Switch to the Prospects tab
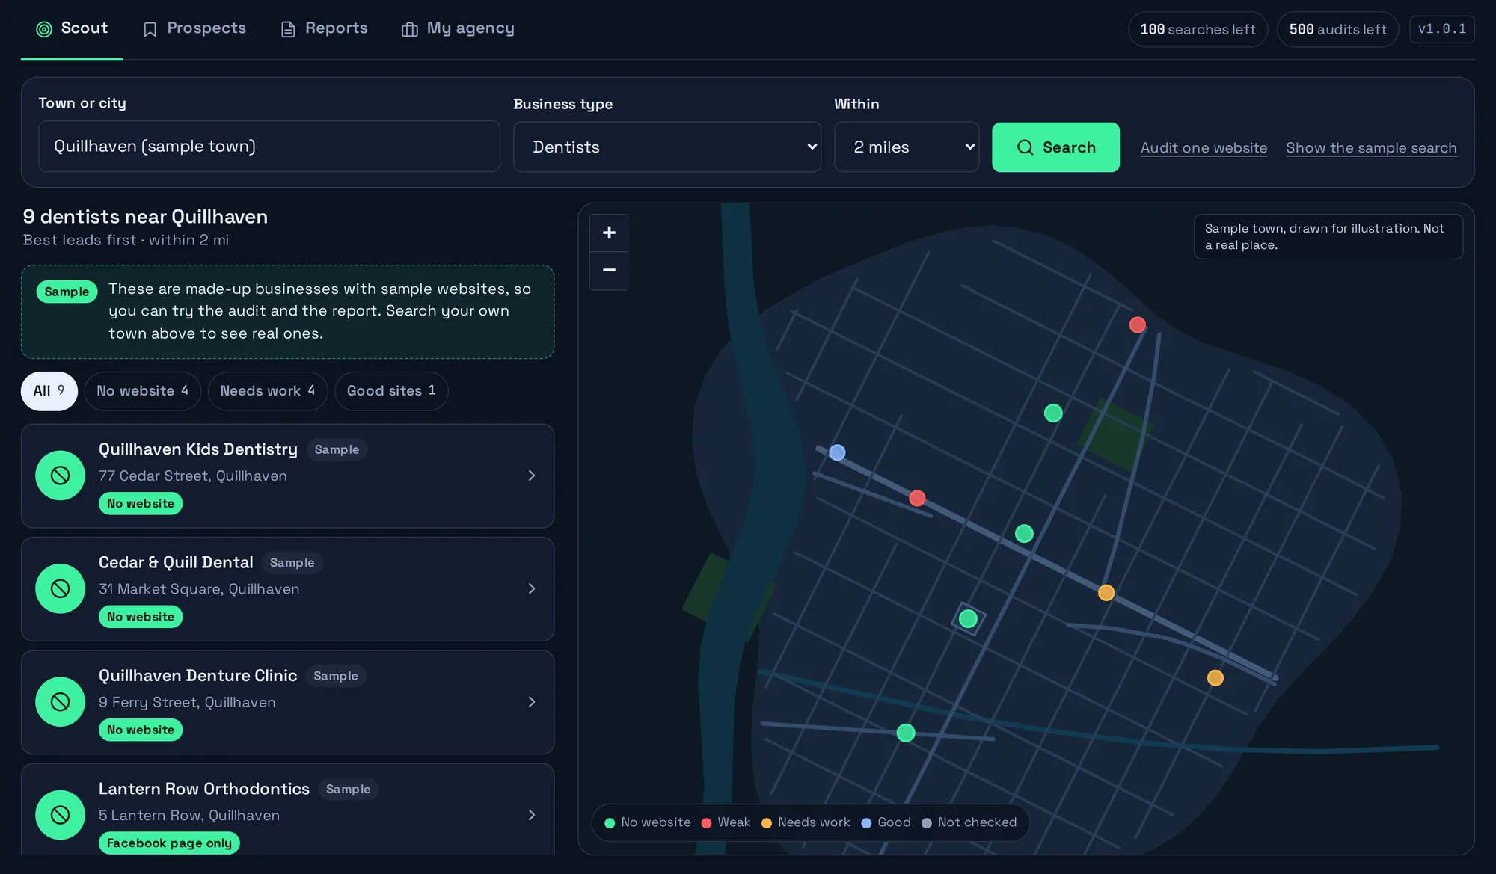1496x874 pixels. click(194, 28)
